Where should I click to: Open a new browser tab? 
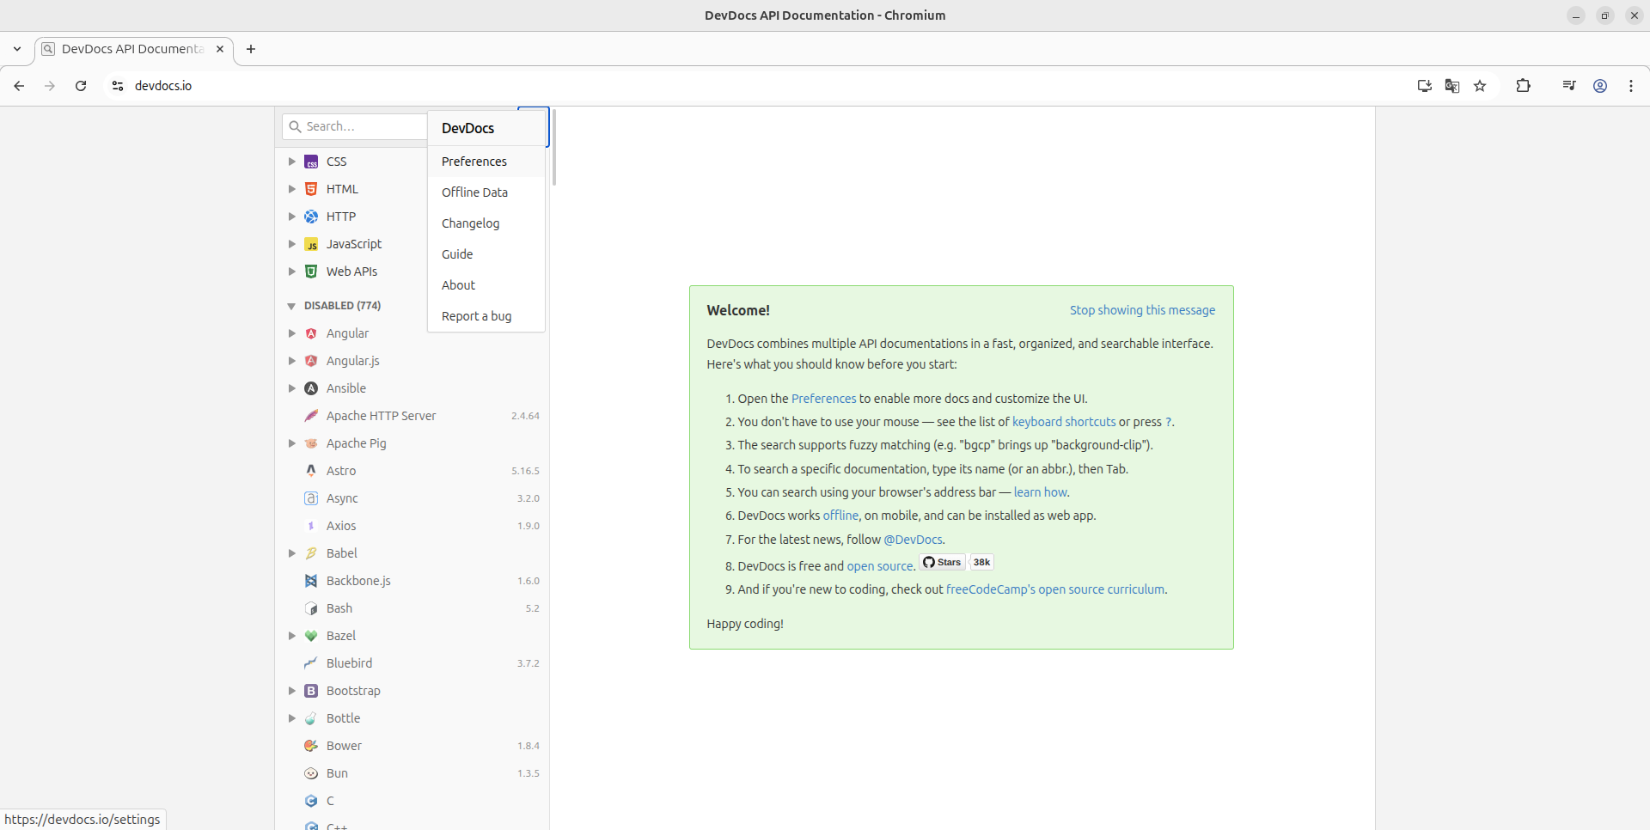[x=251, y=49]
